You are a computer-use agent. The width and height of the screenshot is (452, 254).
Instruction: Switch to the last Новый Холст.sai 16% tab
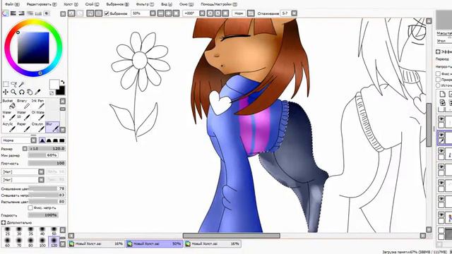pyautogui.click(x=213, y=244)
